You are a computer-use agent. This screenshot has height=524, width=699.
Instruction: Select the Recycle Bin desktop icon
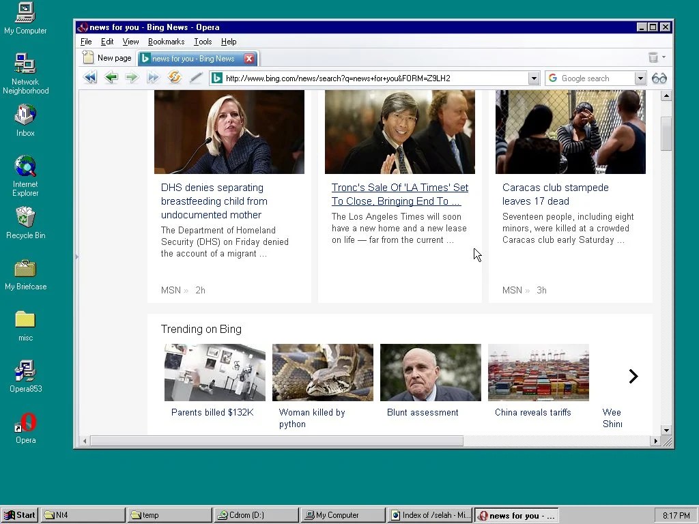click(x=25, y=218)
